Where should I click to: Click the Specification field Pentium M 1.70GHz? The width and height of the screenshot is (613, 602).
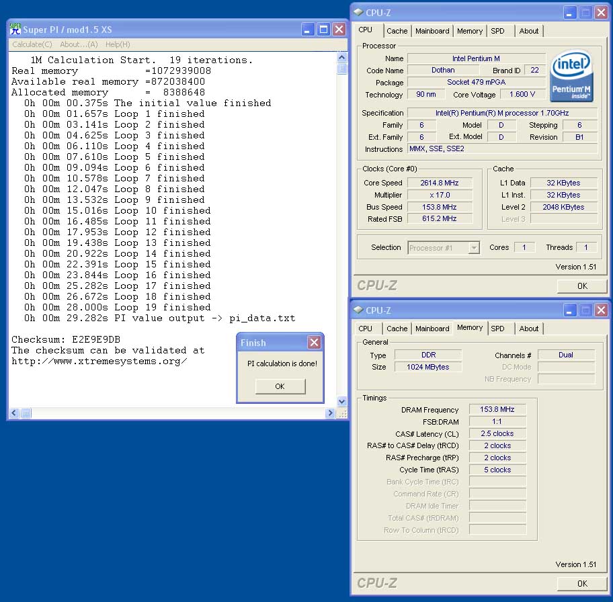(502, 113)
